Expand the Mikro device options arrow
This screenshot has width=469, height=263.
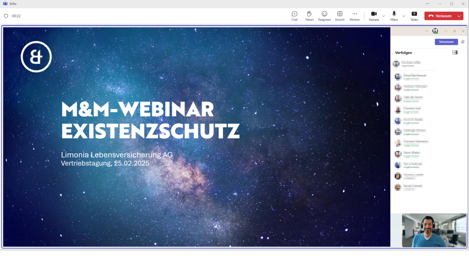click(404, 16)
